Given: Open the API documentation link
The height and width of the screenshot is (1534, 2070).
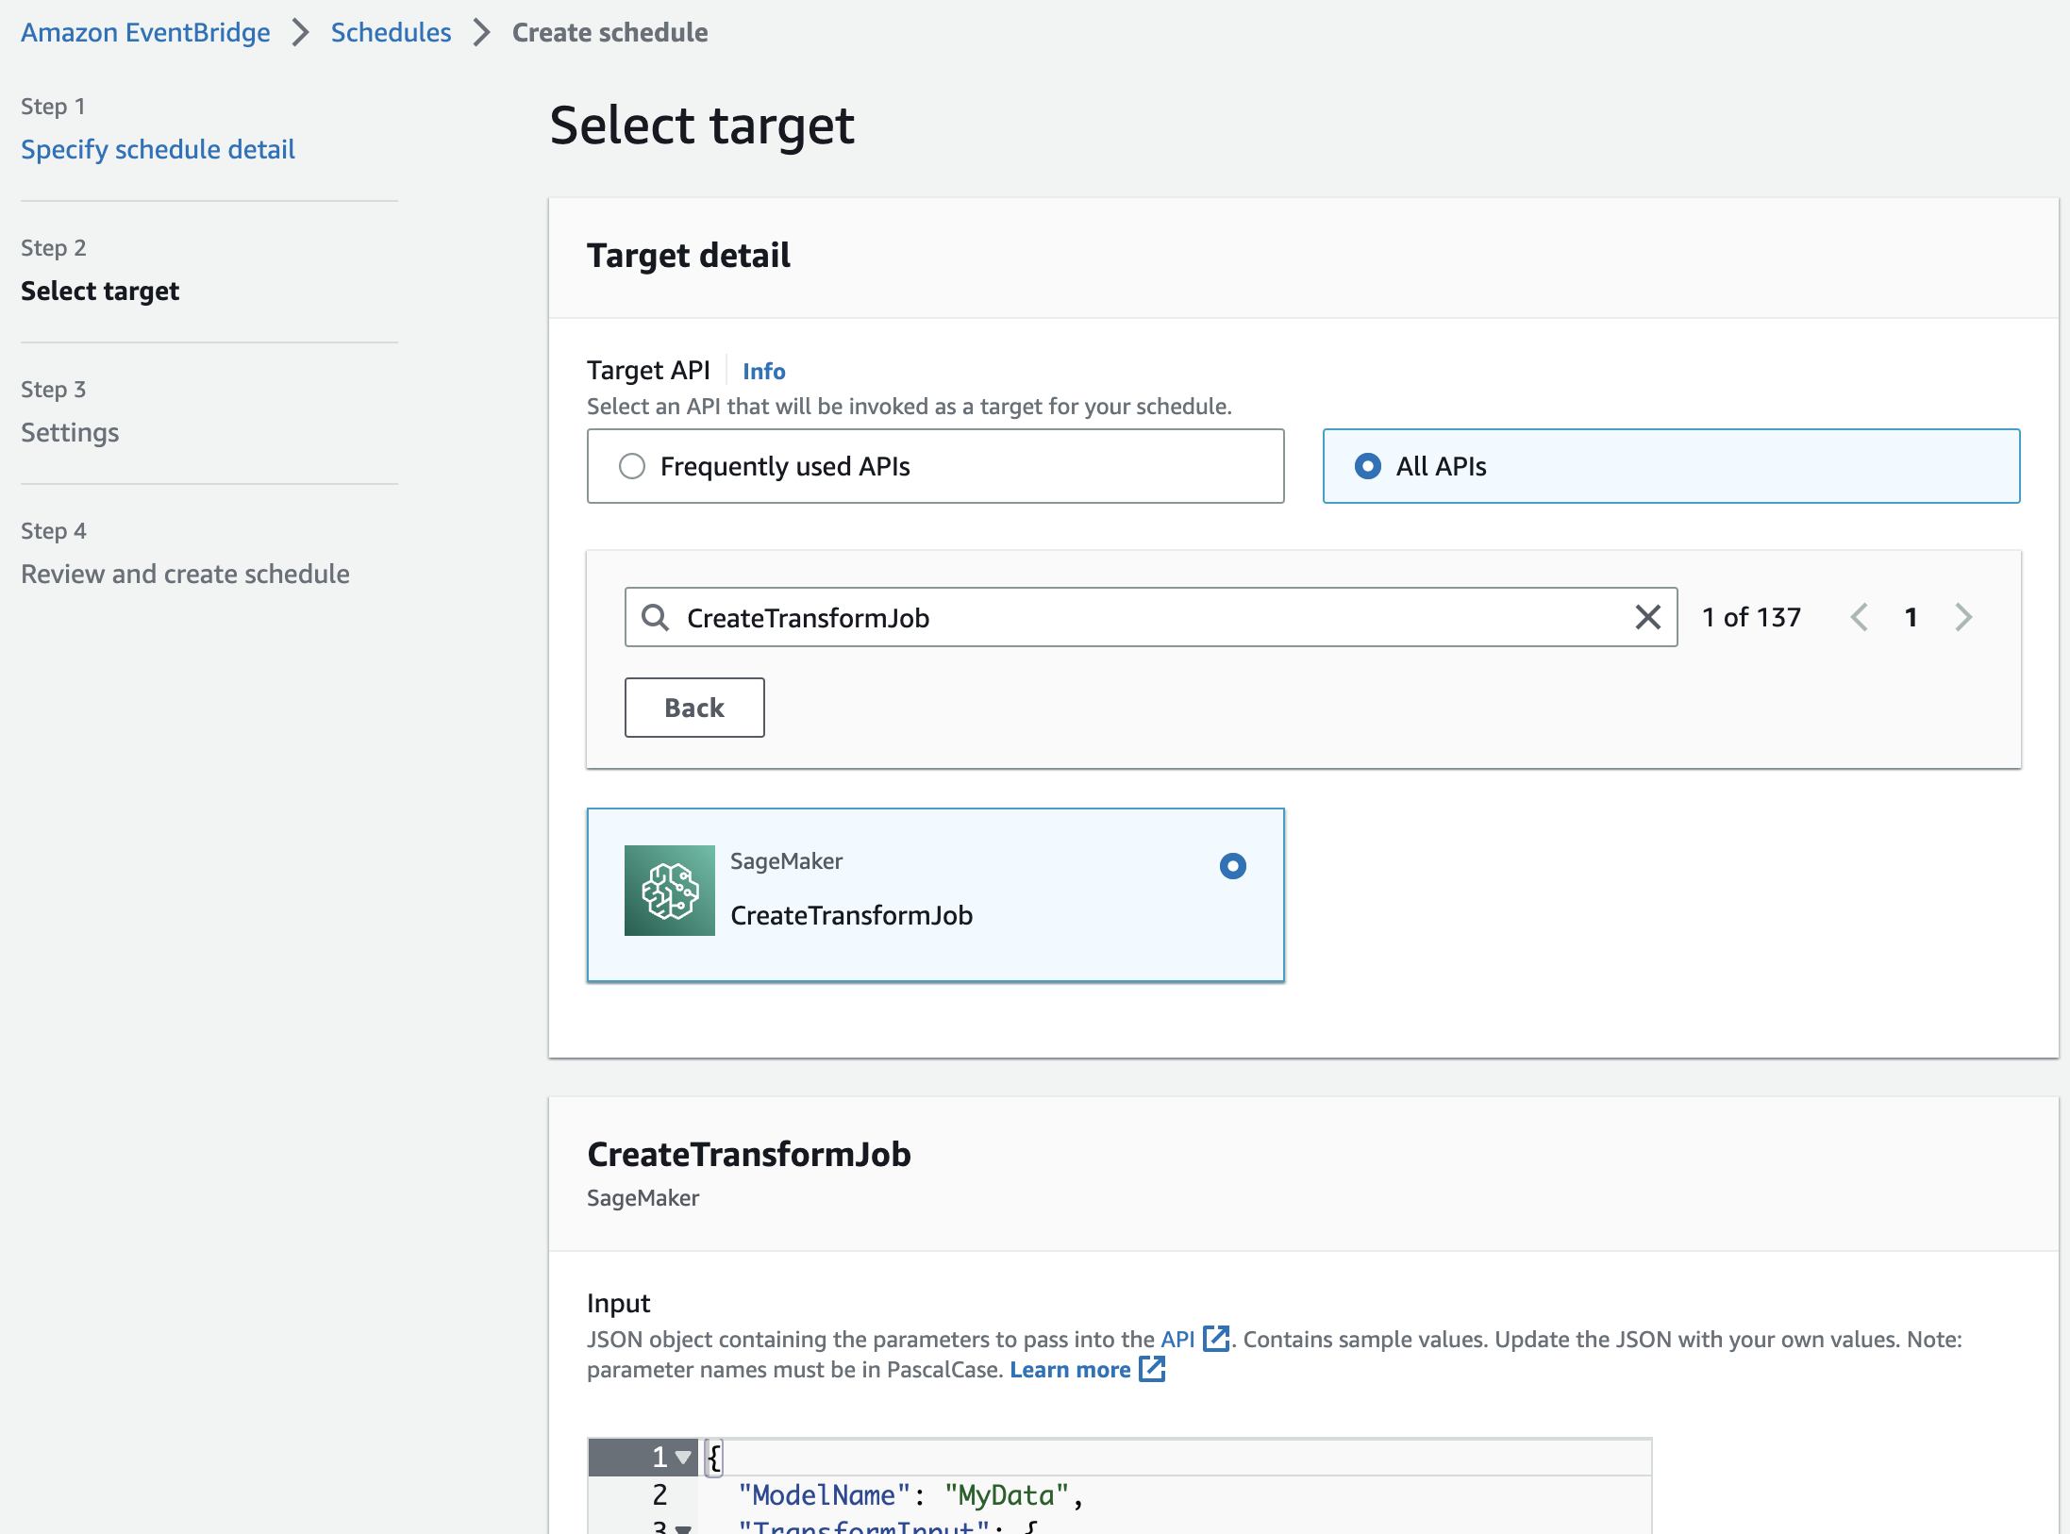Looking at the screenshot, I should (1177, 1339).
